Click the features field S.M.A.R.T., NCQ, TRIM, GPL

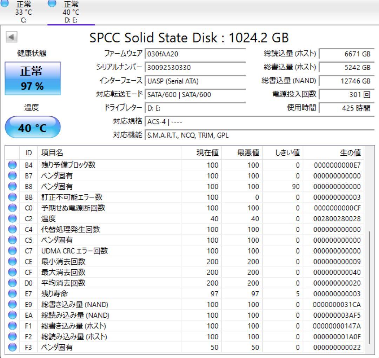point(260,135)
